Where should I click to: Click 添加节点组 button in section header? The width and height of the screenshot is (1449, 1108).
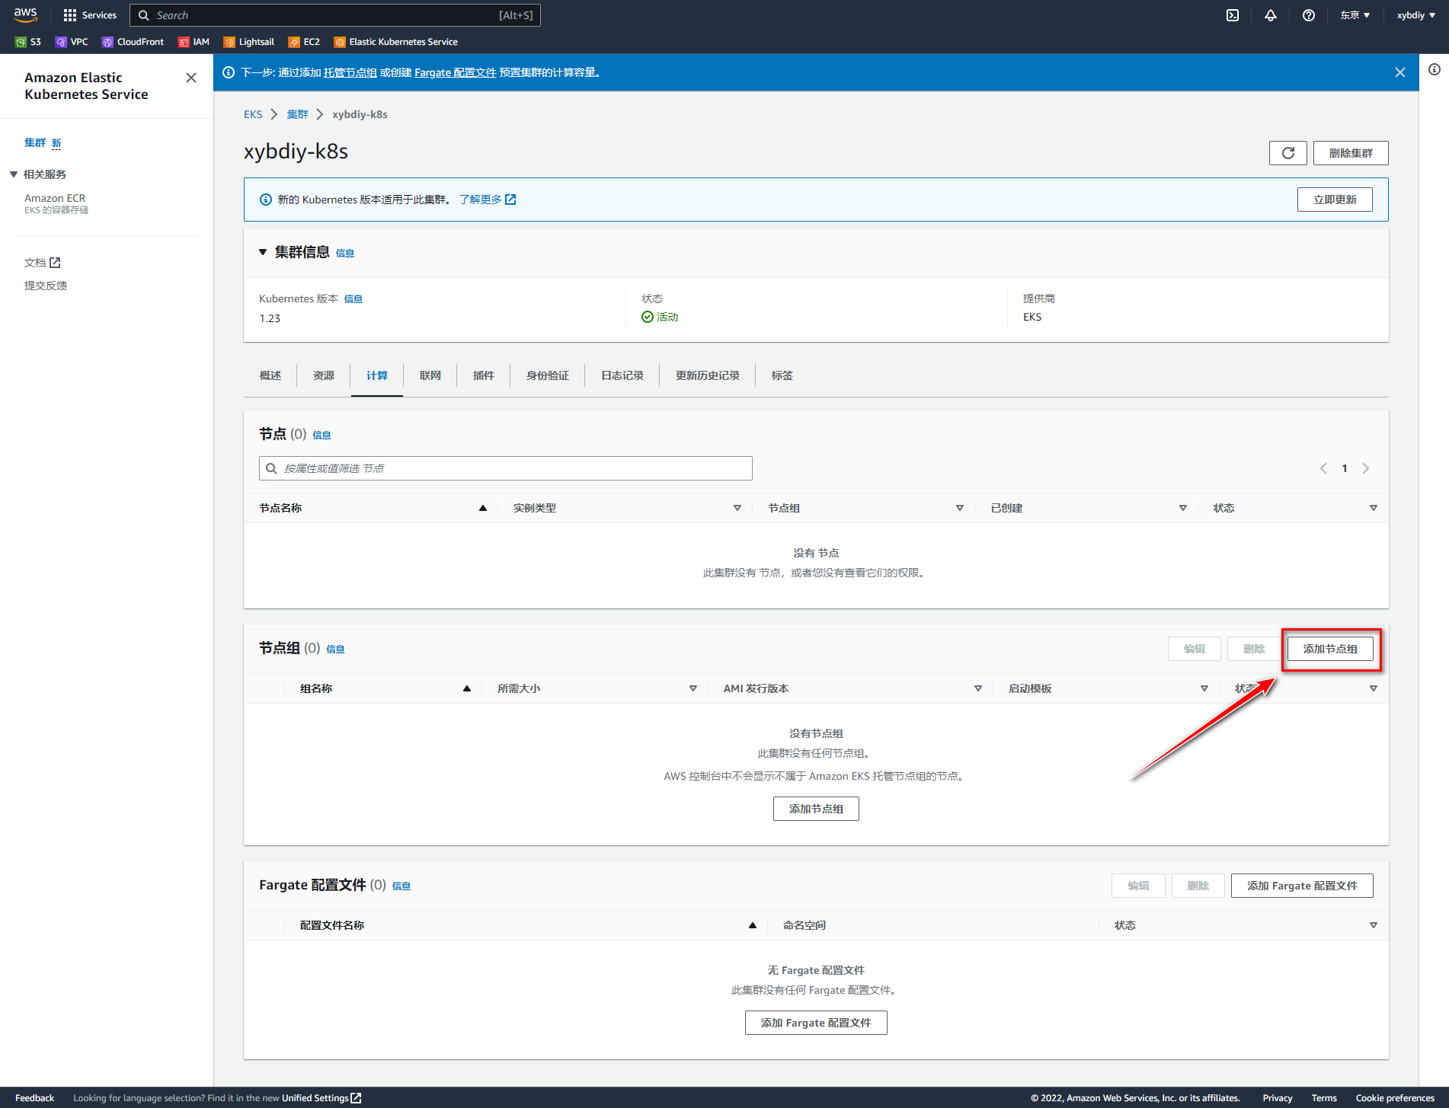tap(1330, 649)
